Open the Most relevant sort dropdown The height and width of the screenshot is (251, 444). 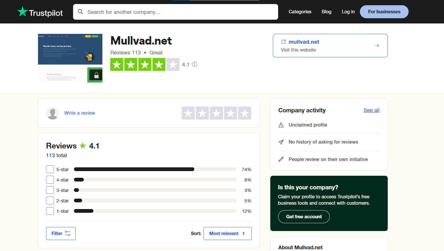228,233
